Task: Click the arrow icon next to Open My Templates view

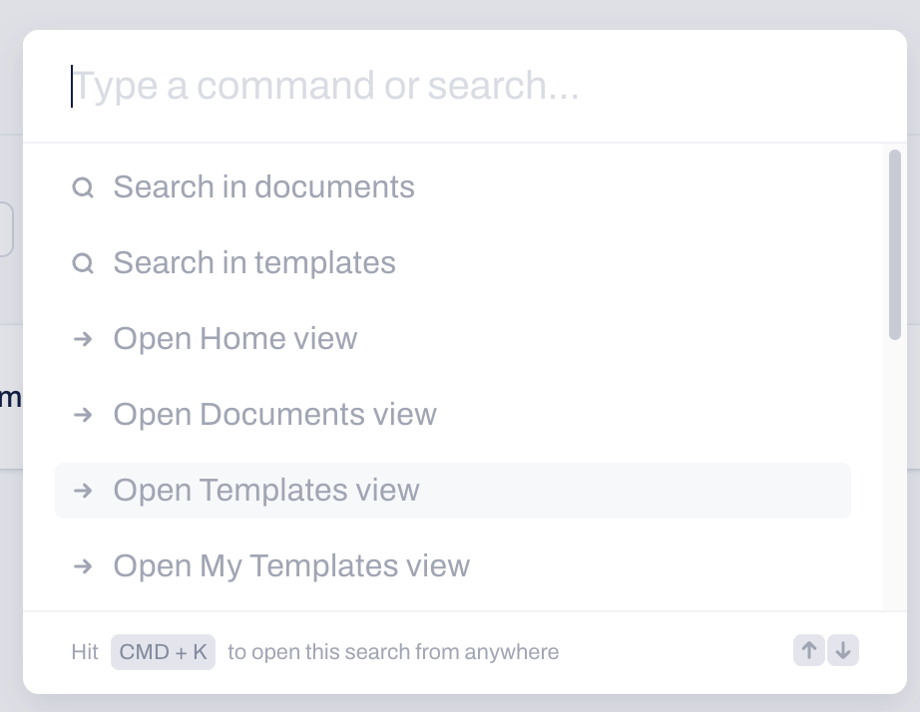Action: [83, 566]
